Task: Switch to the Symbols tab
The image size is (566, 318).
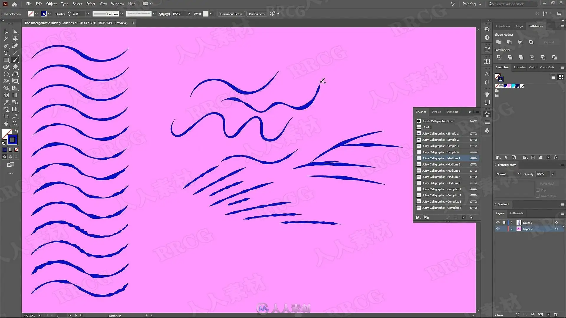Action: 452,112
